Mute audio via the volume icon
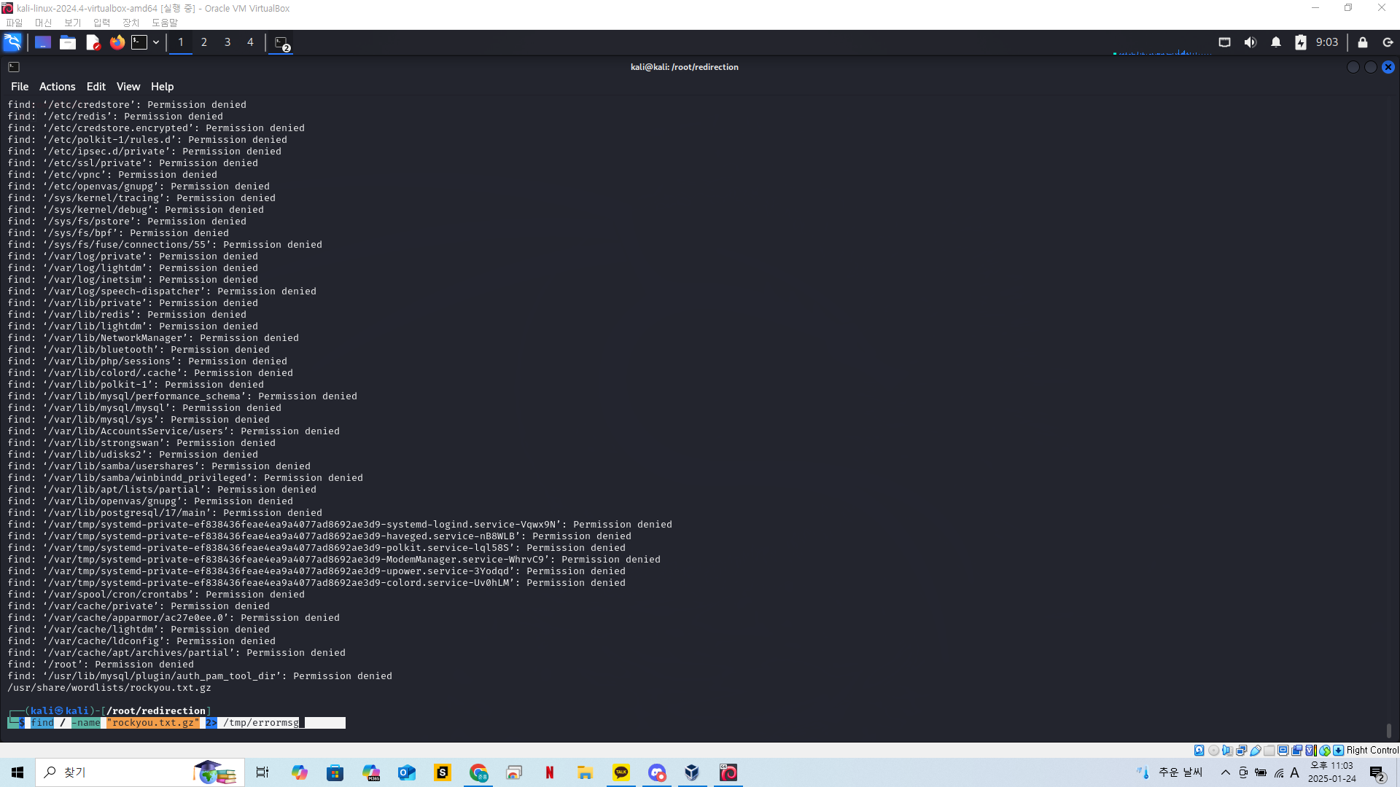Viewport: 1400px width, 787px height. coord(1251,42)
